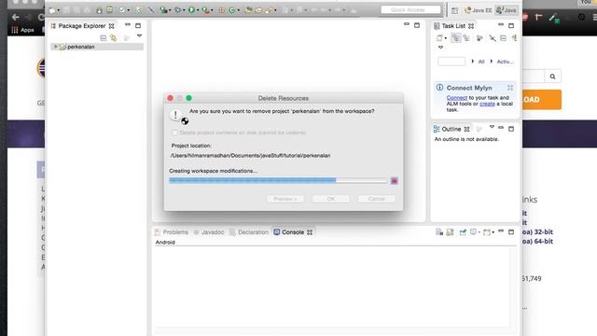The width and height of the screenshot is (597, 336).
Task: Switch to the Declaration tab
Action: [249, 232]
